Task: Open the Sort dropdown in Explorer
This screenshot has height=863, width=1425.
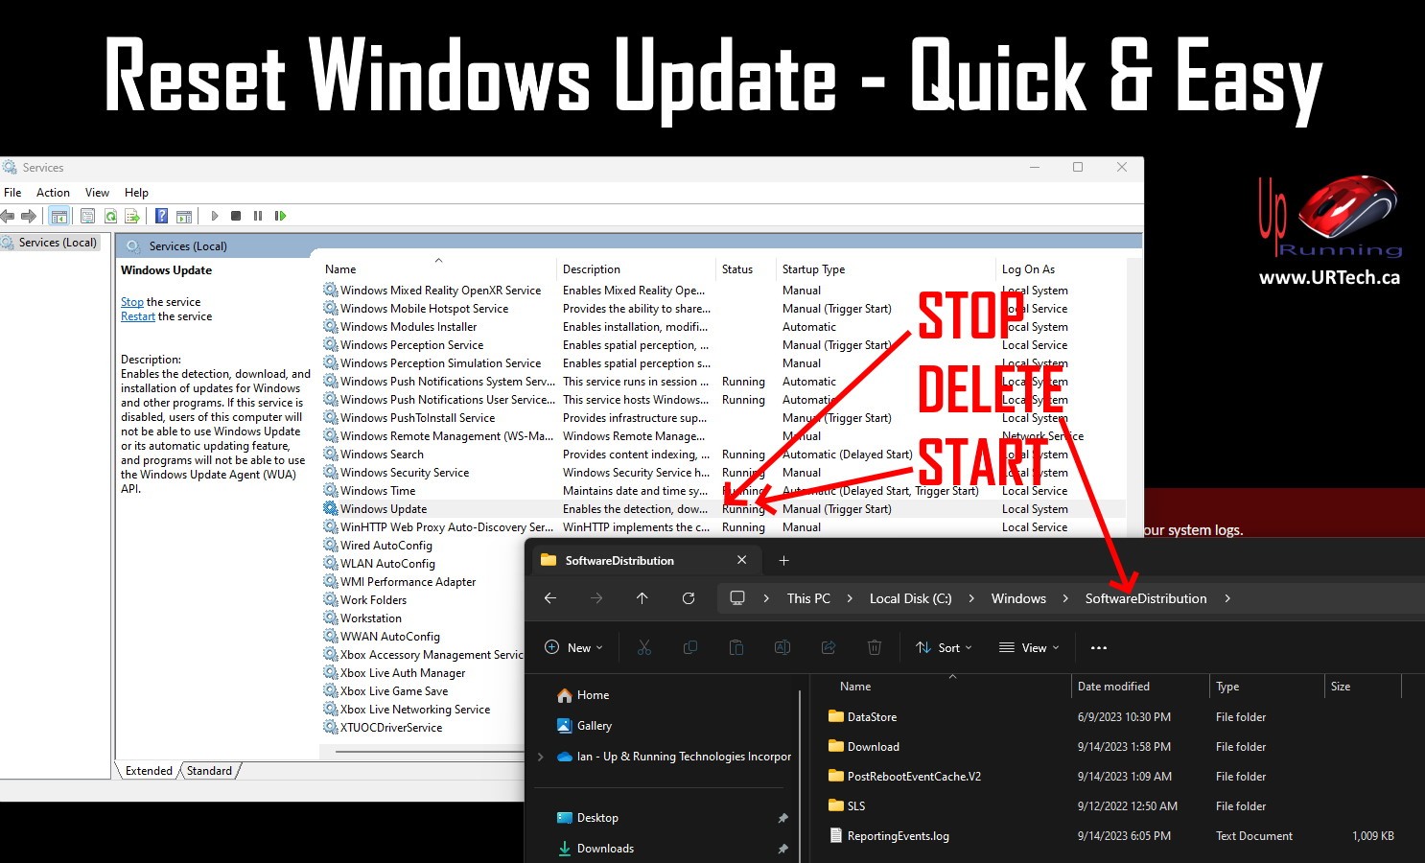Action: coord(944,648)
